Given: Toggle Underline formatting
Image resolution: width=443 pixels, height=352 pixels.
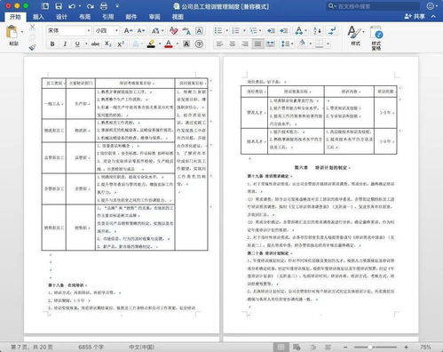Looking at the screenshot, I should 77,44.
